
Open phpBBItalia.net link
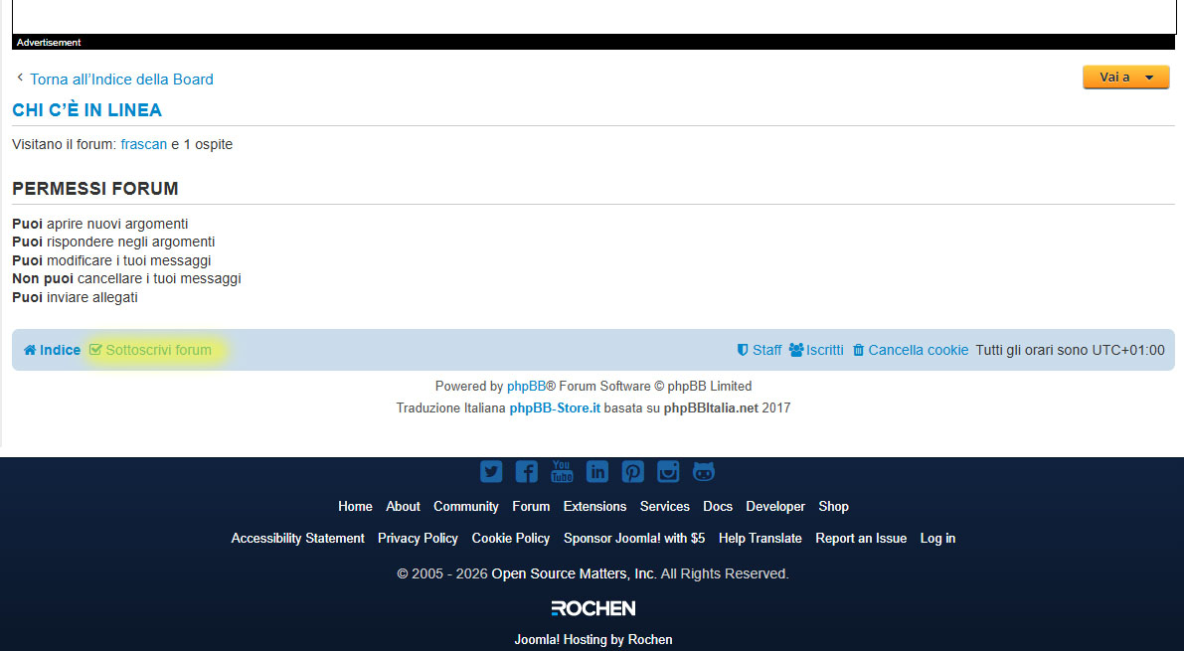click(x=711, y=407)
